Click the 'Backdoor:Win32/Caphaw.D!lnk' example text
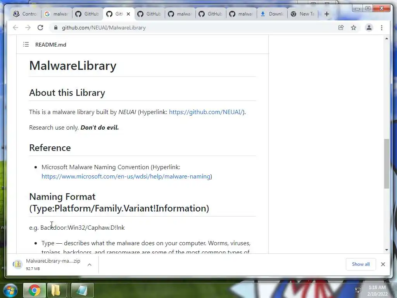 [x=83, y=227]
